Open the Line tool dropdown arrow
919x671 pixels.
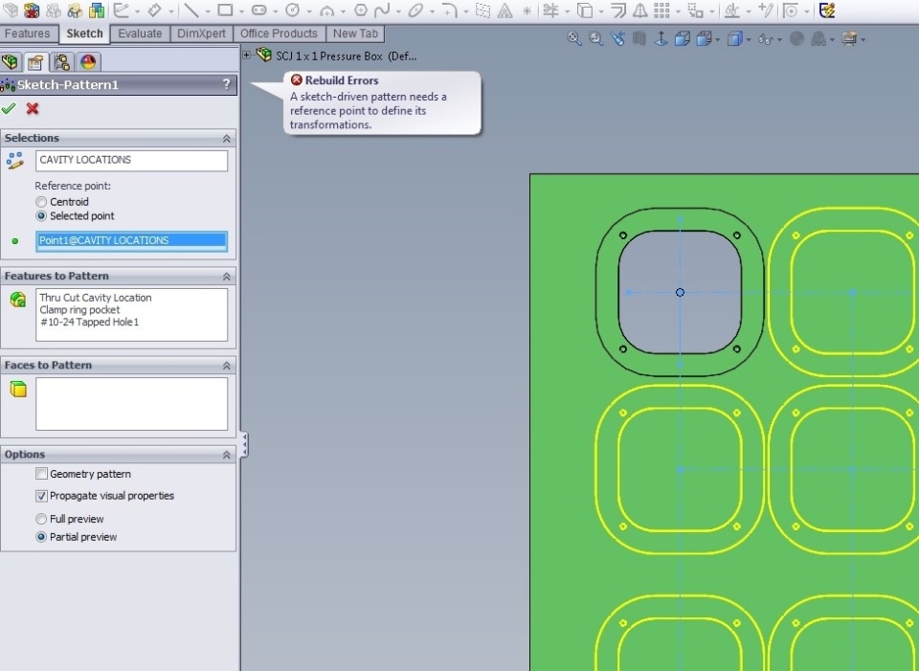[208, 11]
